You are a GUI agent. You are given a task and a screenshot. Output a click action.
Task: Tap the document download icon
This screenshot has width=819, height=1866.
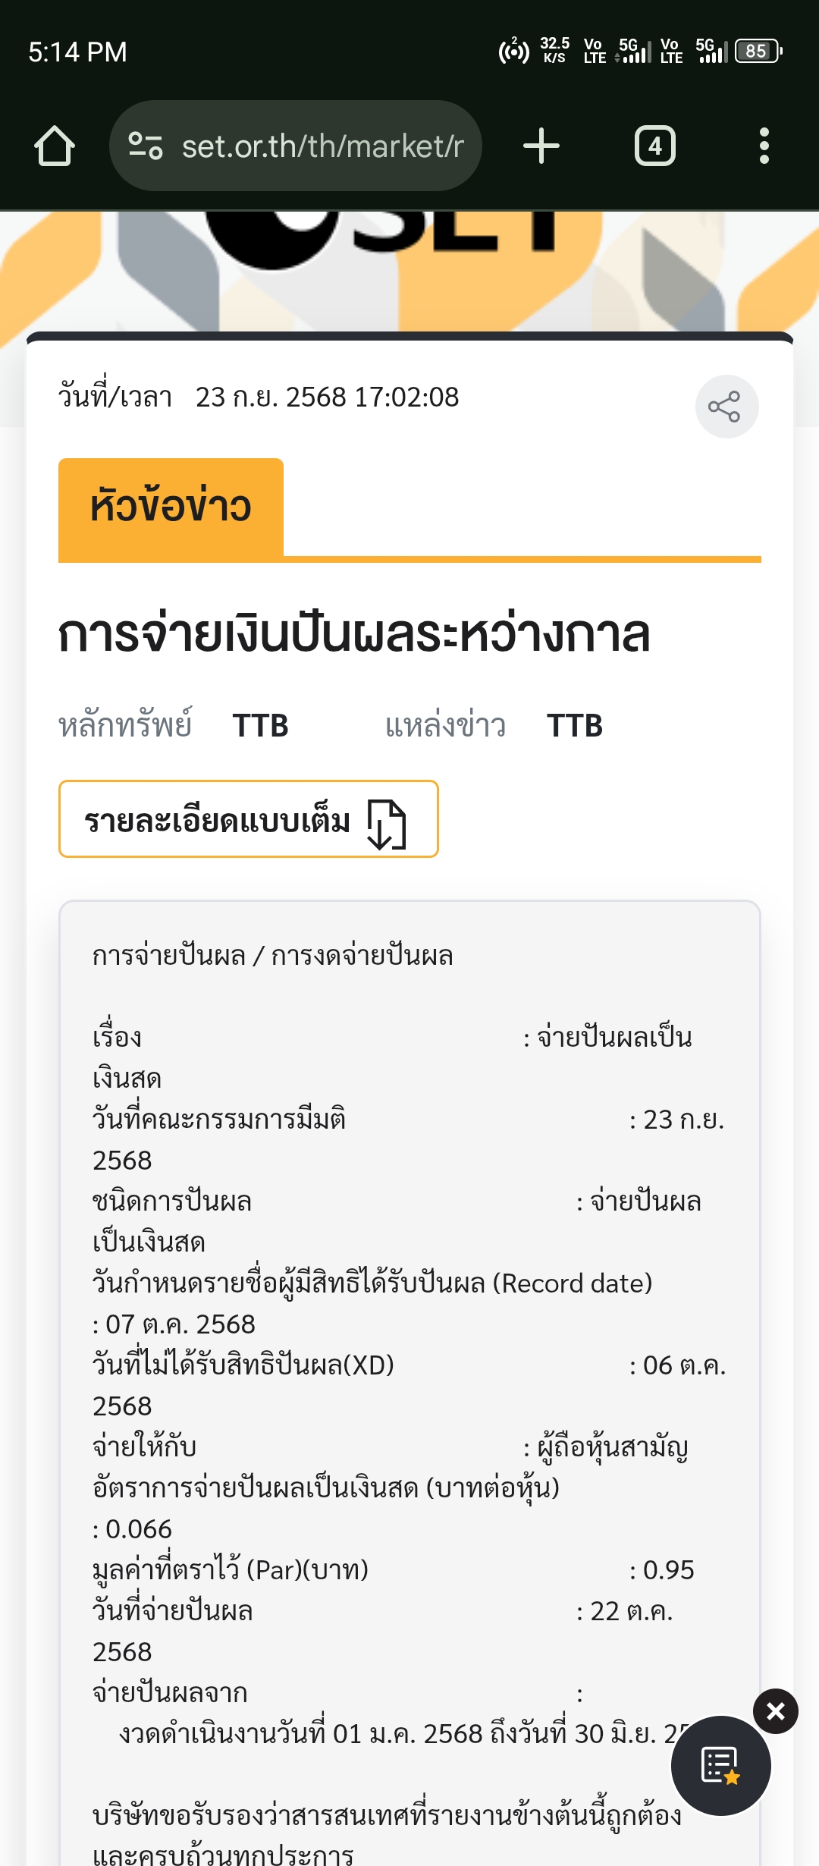coord(387,824)
